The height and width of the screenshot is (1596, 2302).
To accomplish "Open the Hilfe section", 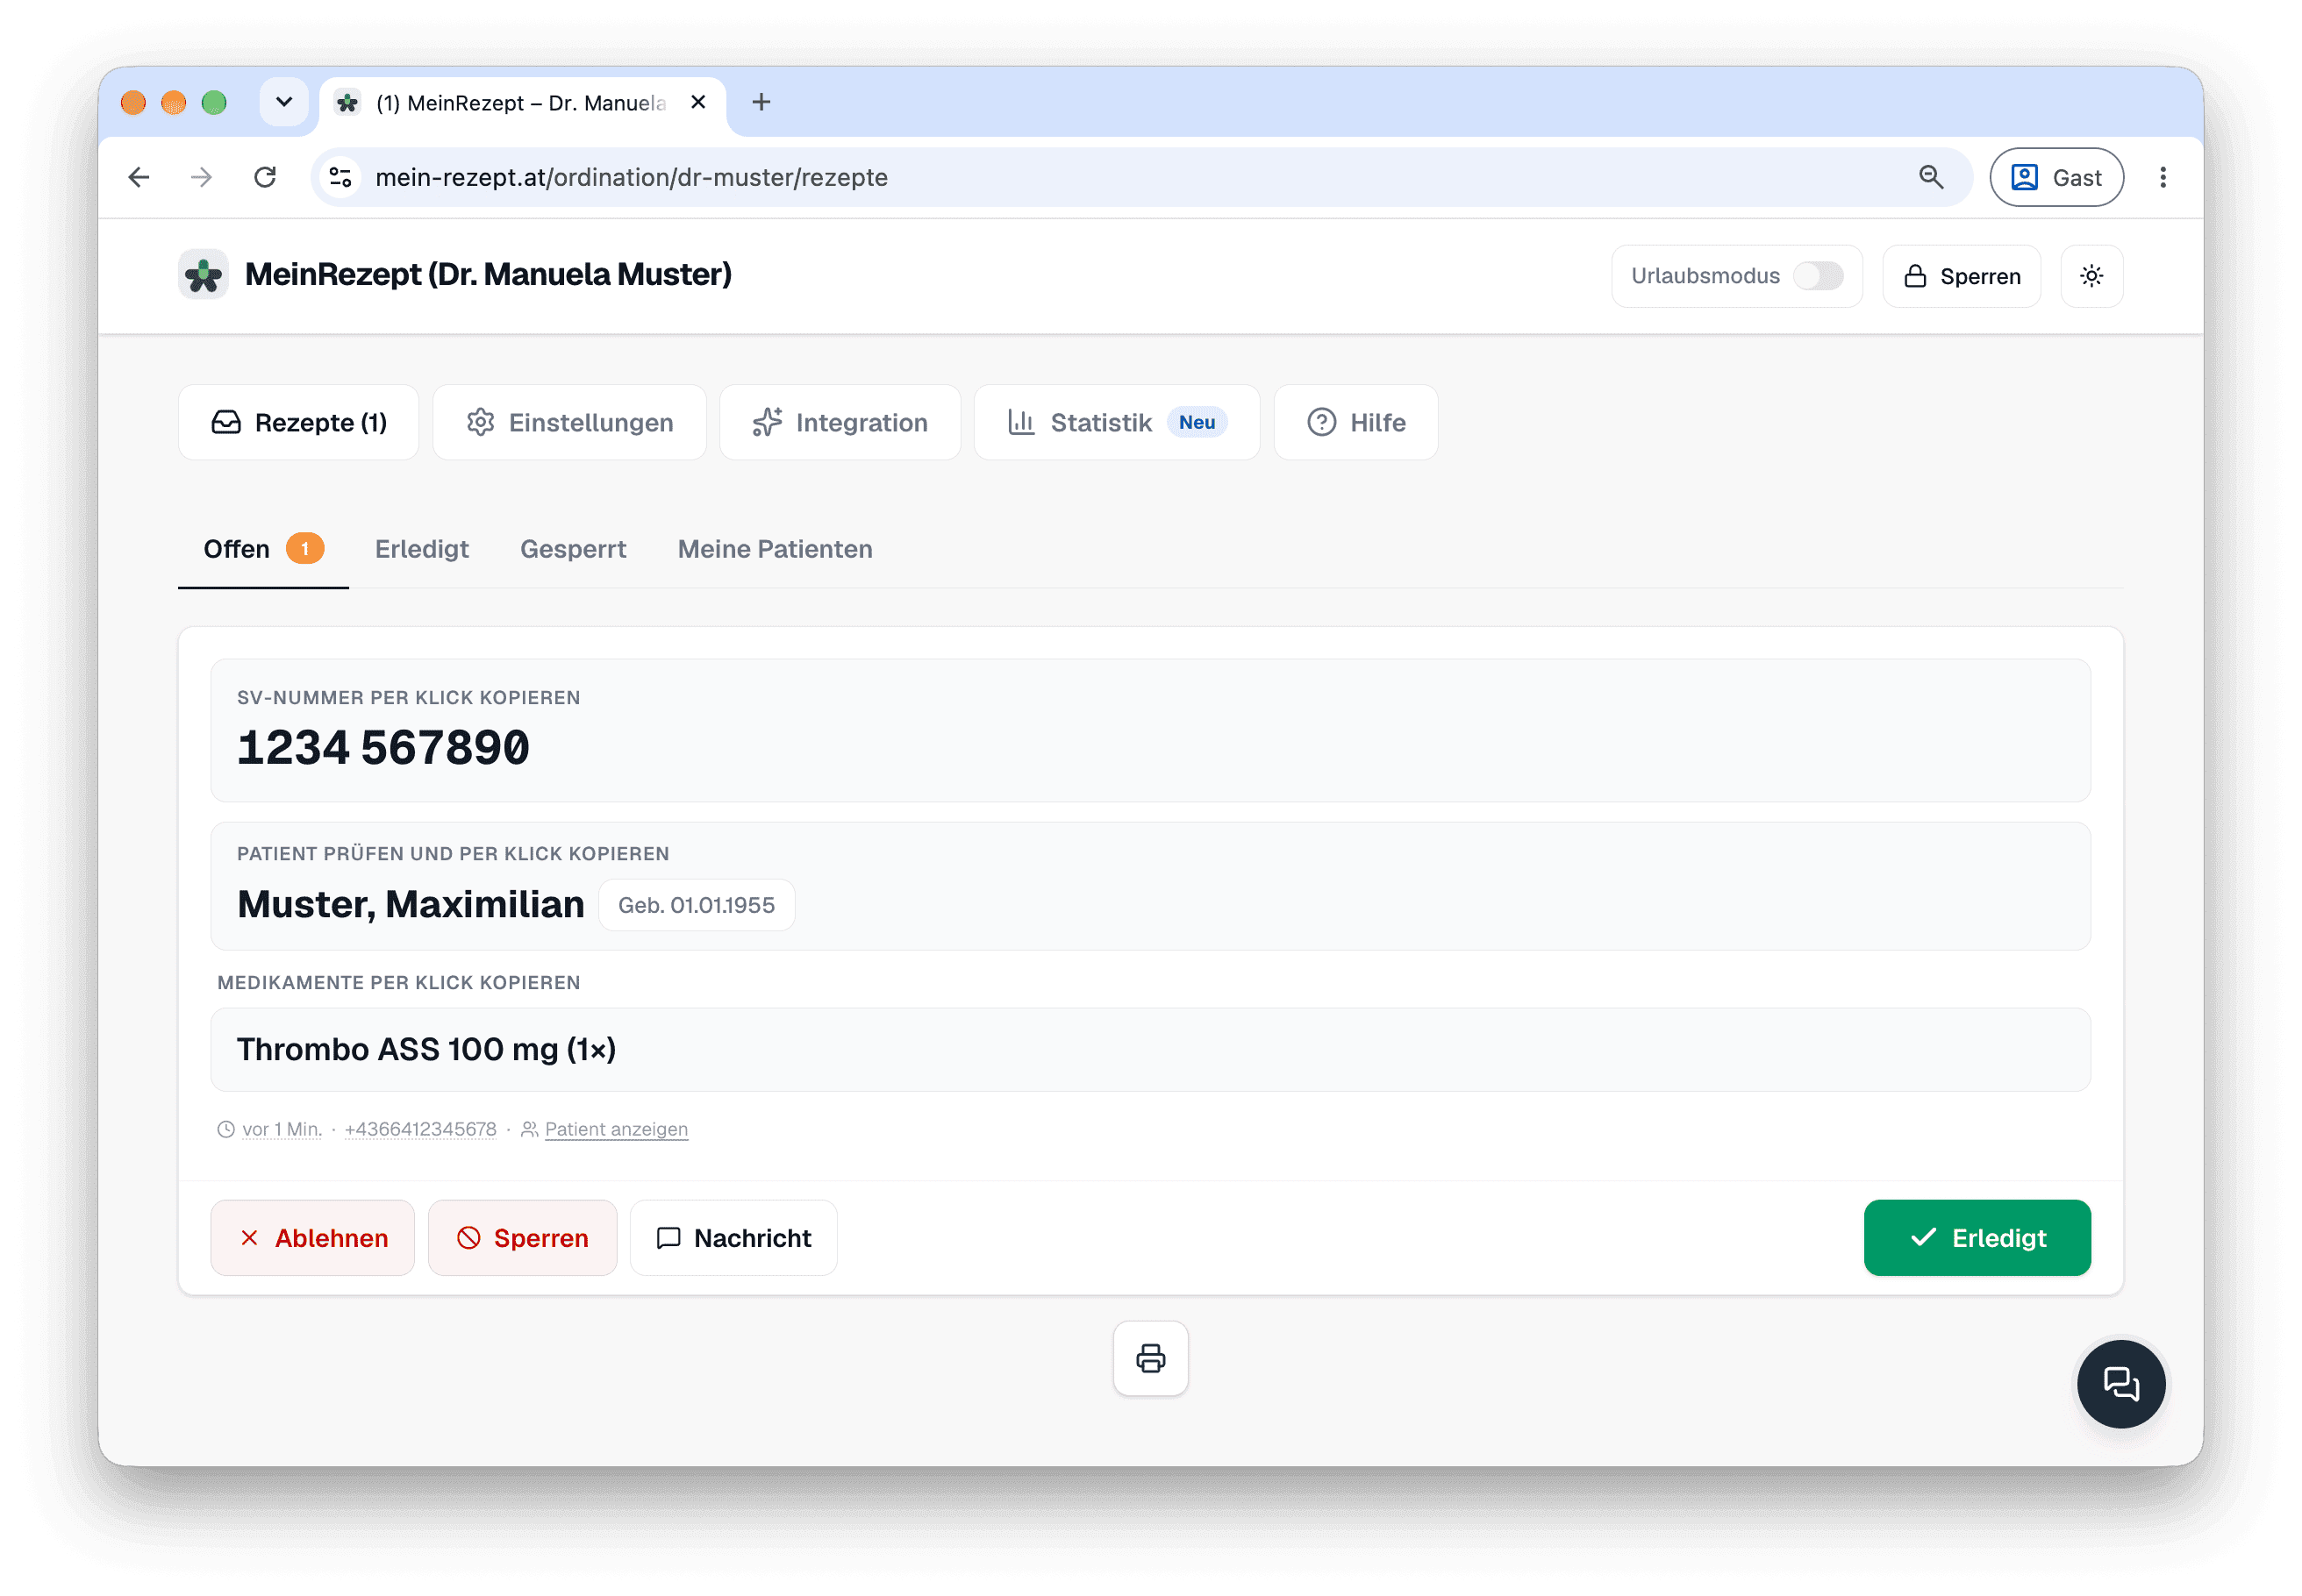I will coord(1355,422).
